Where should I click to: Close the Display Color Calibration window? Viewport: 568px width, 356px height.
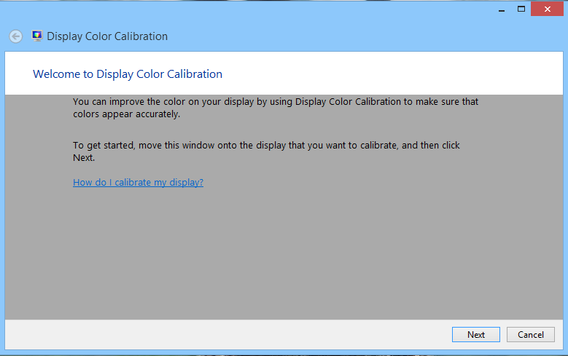(547, 9)
